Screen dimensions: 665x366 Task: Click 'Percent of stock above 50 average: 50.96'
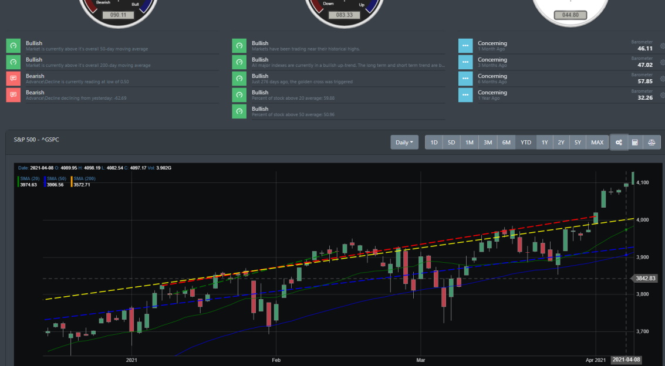pos(293,115)
